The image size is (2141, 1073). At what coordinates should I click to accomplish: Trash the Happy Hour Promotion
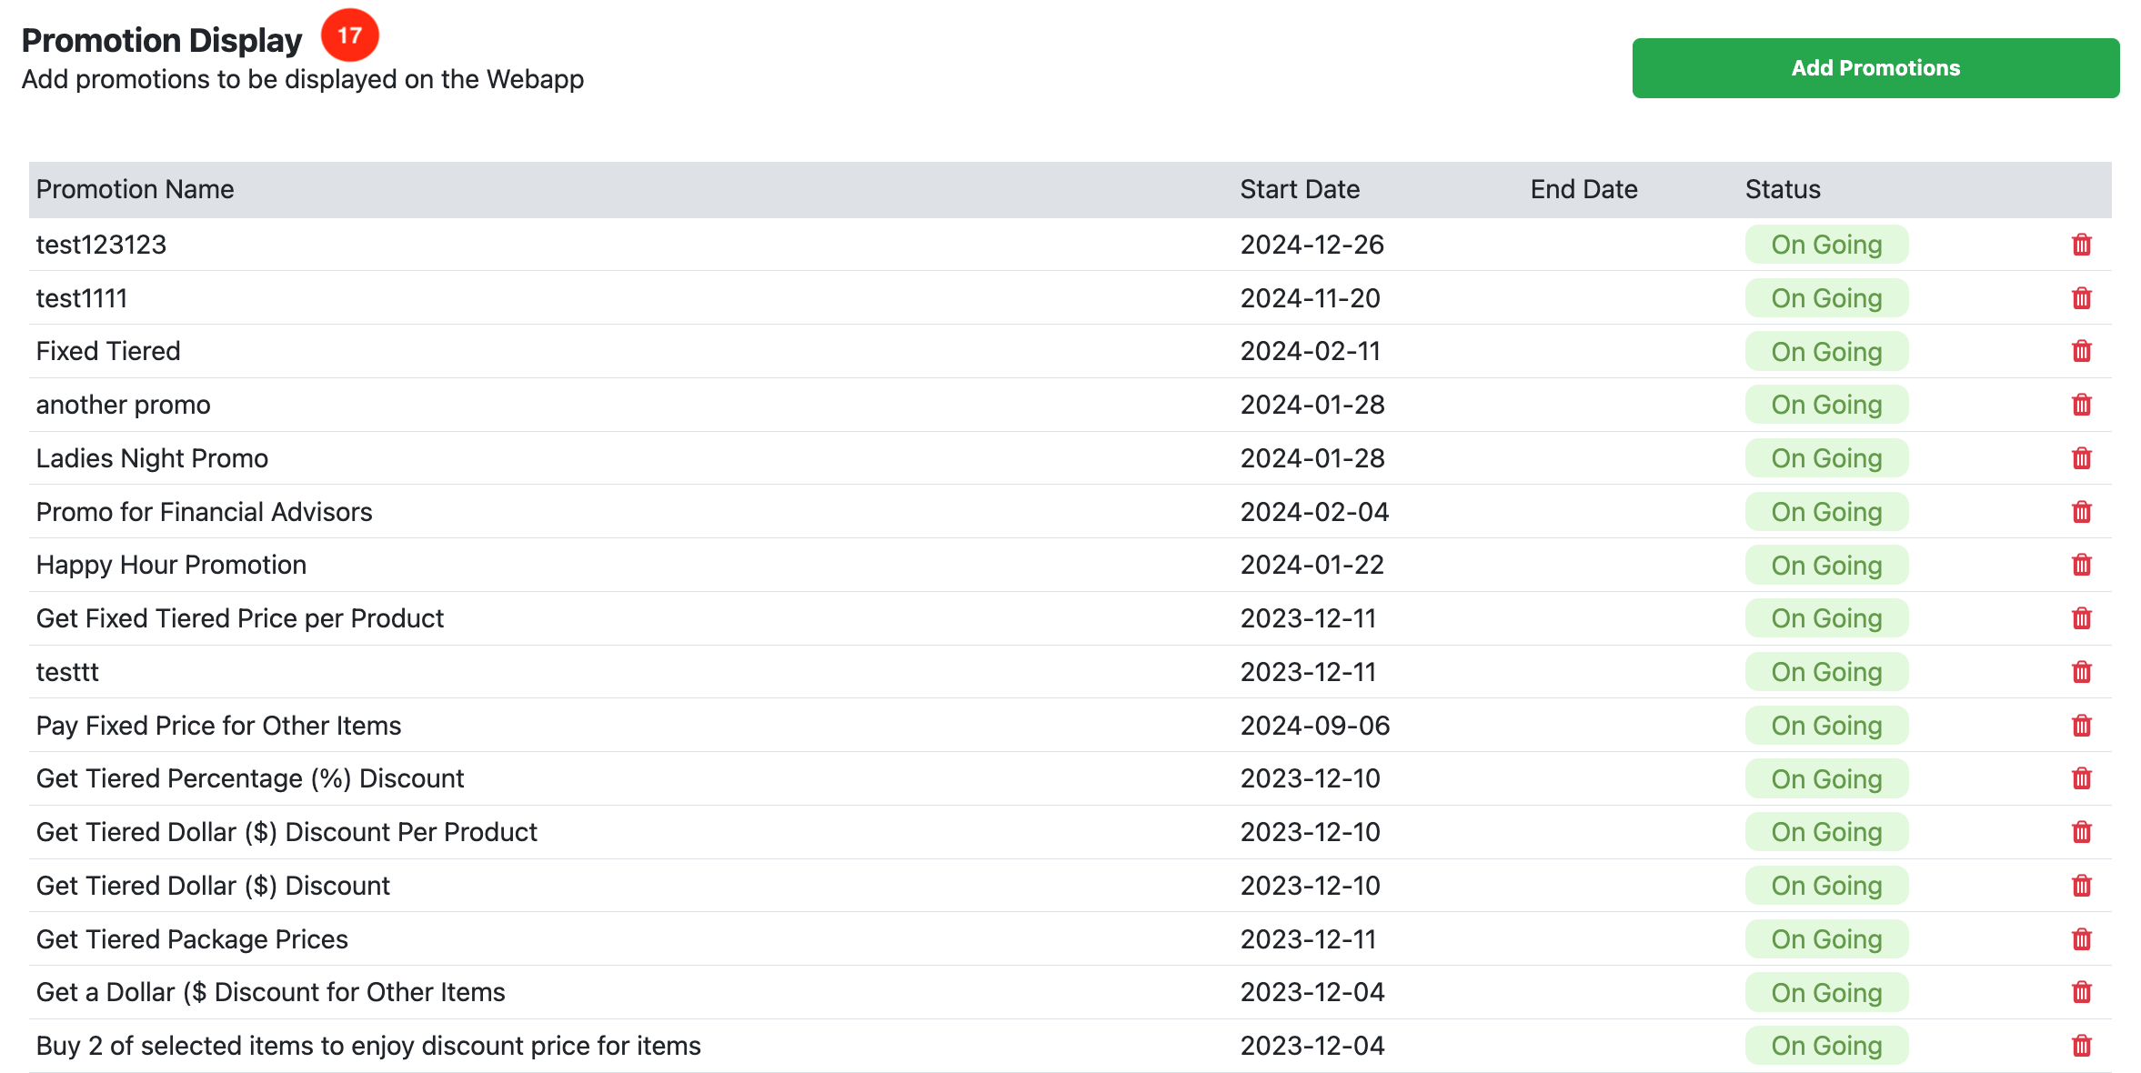pos(2081,565)
